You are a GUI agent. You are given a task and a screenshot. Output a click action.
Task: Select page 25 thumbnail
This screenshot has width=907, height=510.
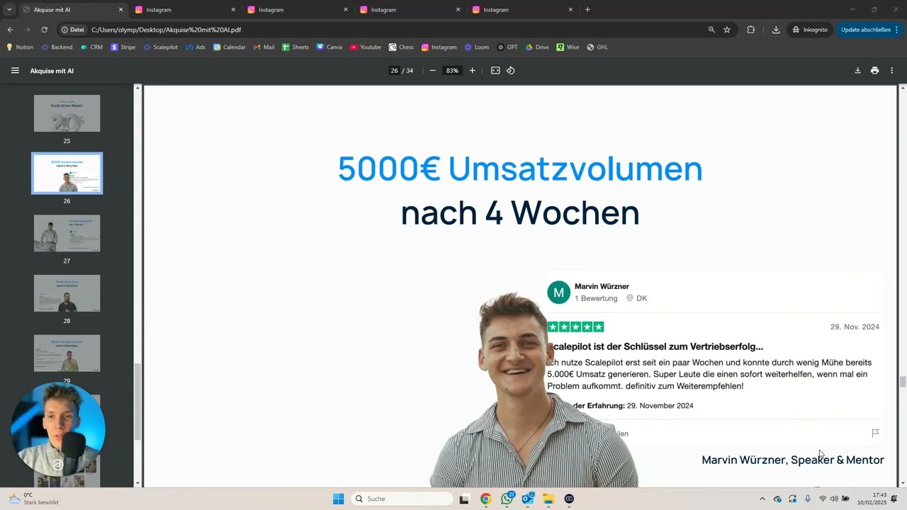67,113
